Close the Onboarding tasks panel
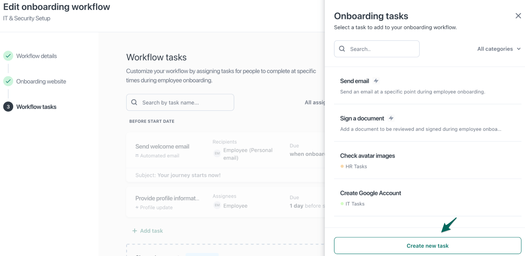 pos(518,16)
